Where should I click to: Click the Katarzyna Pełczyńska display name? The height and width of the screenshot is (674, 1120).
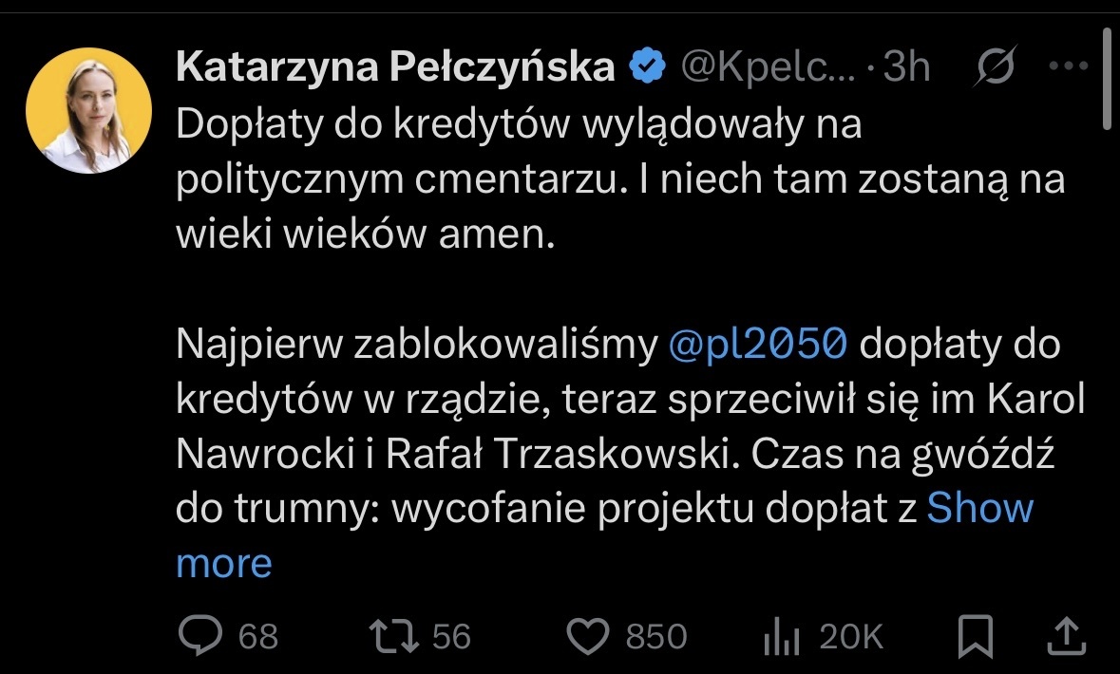click(x=396, y=67)
